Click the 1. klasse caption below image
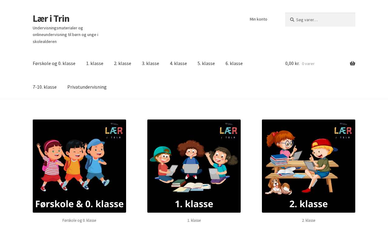 (194, 221)
